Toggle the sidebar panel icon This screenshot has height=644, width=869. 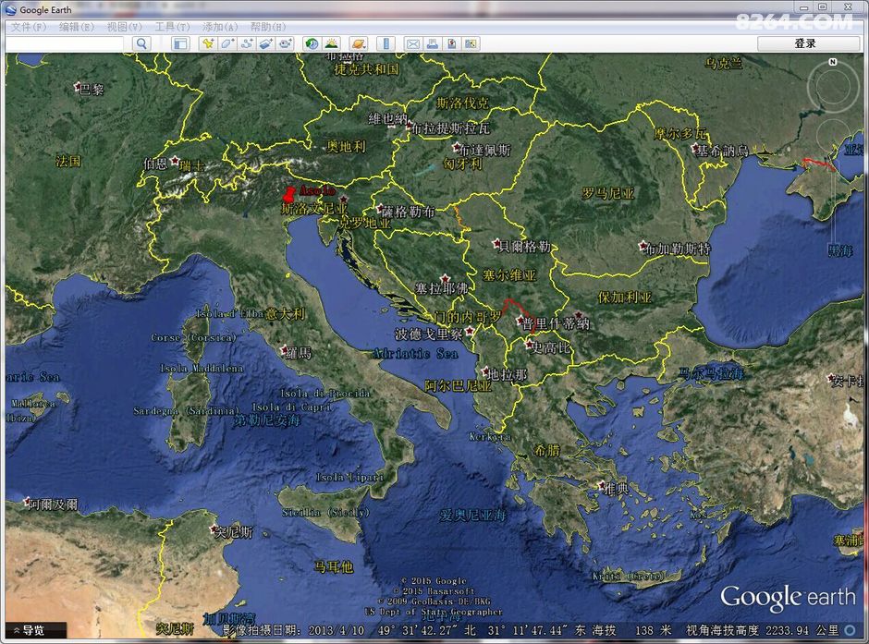180,43
